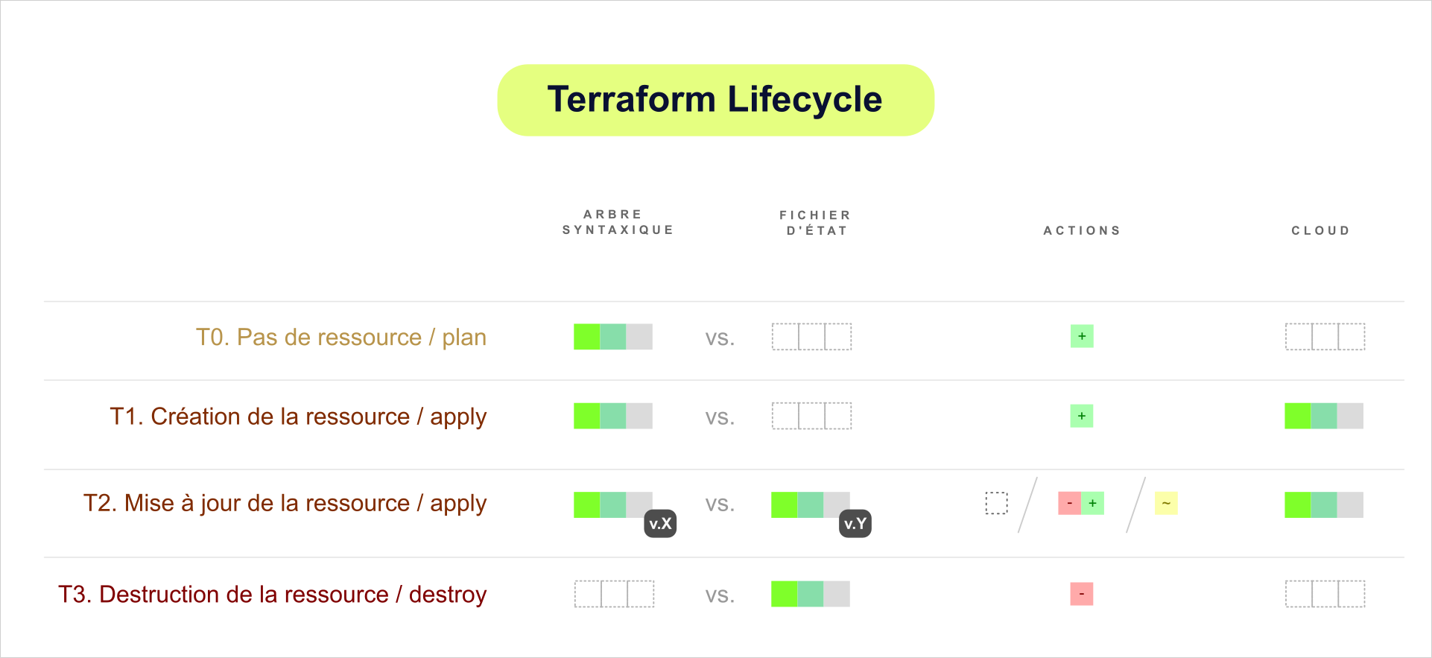Click the green plus square in T2 actions
Viewport: 1432px width, 658px height.
pos(1093,504)
